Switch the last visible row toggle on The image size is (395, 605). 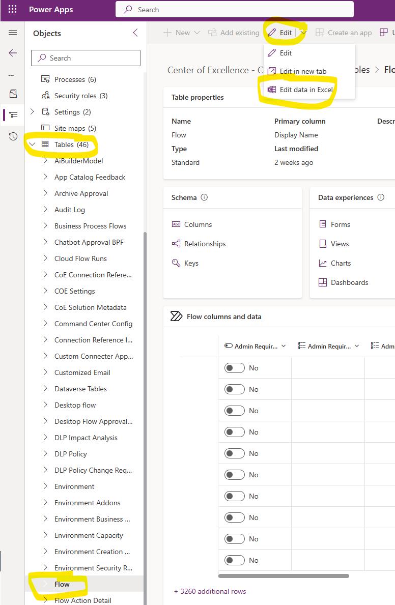point(235,560)
